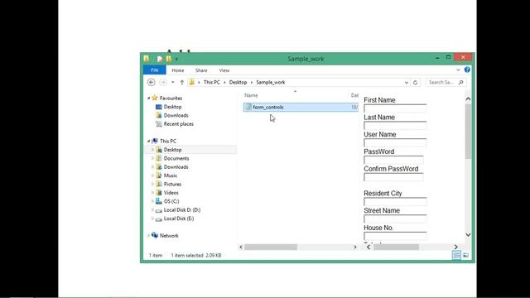Click the preview pane scroll right arrow

455,247
